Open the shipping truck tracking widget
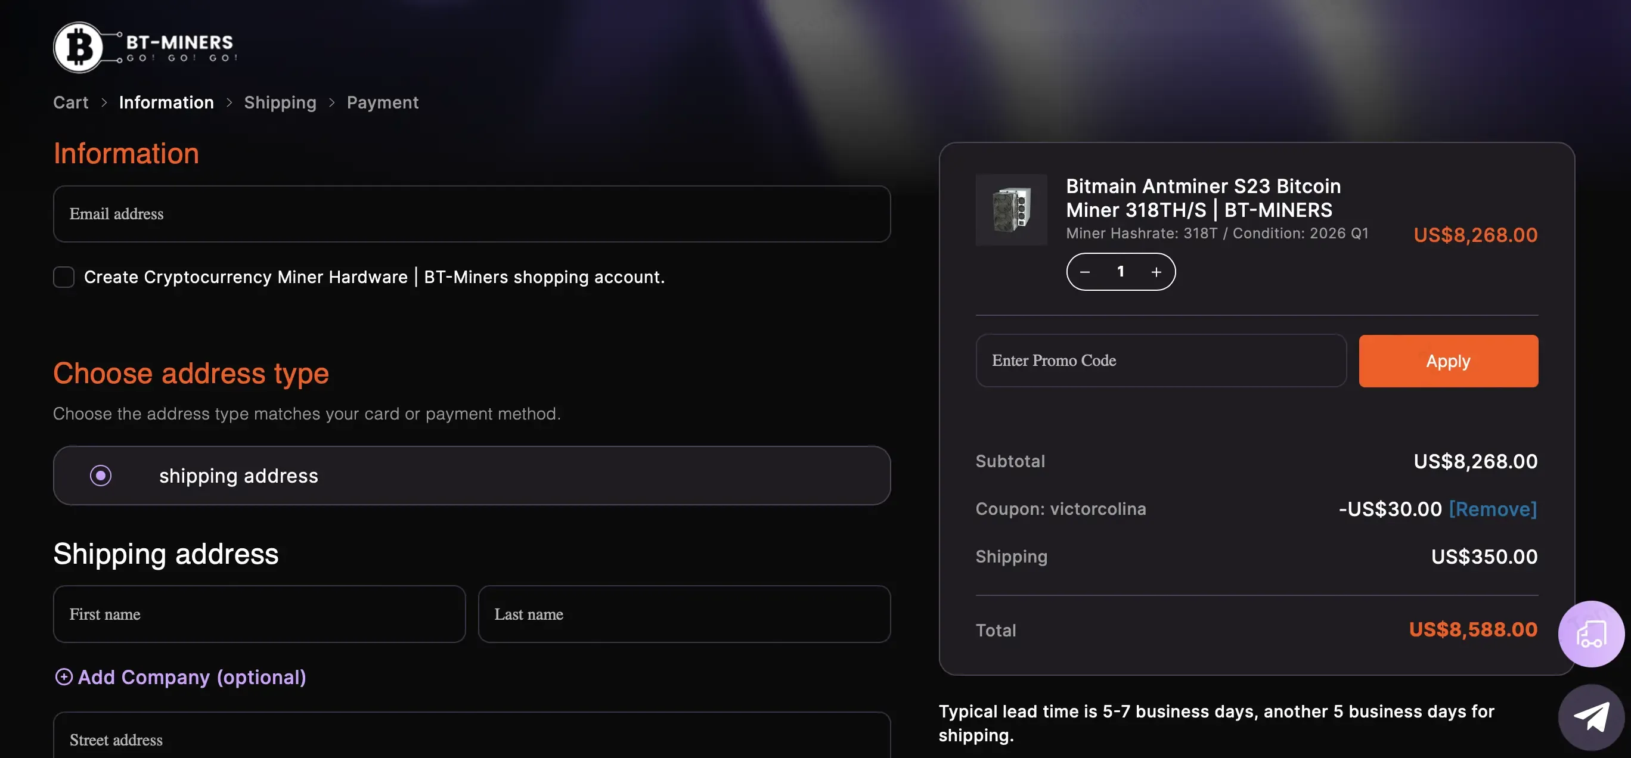This screenshot has width=1631, height=758. [x=1593, y=633]
